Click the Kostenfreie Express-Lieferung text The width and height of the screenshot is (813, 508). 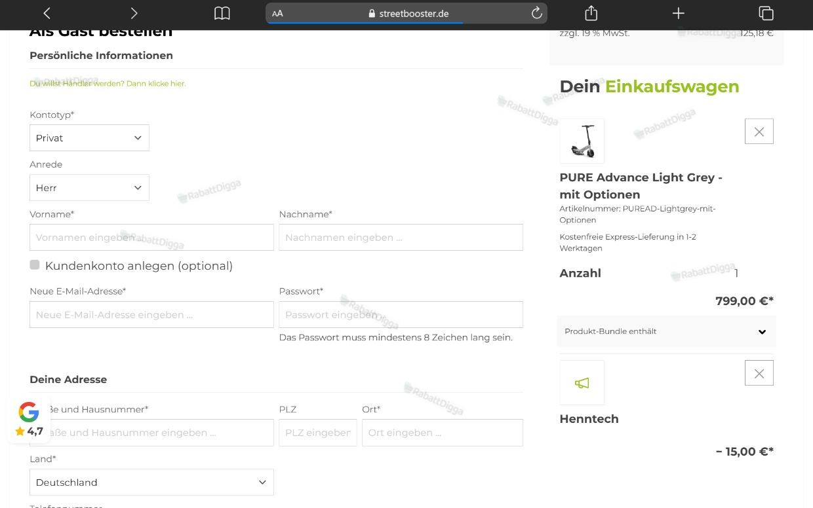[x=627, y=242]
